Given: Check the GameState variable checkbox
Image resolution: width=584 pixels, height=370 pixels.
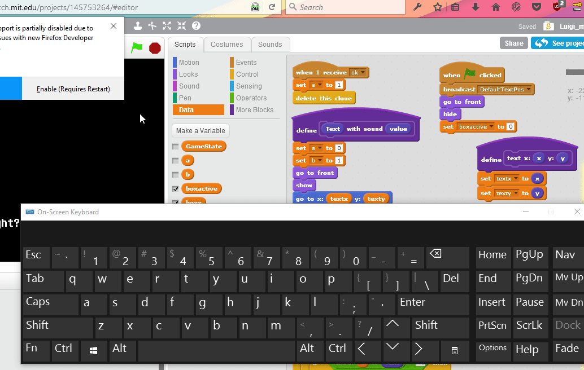Looking at the screenshot, I should (x=176, y=147).
